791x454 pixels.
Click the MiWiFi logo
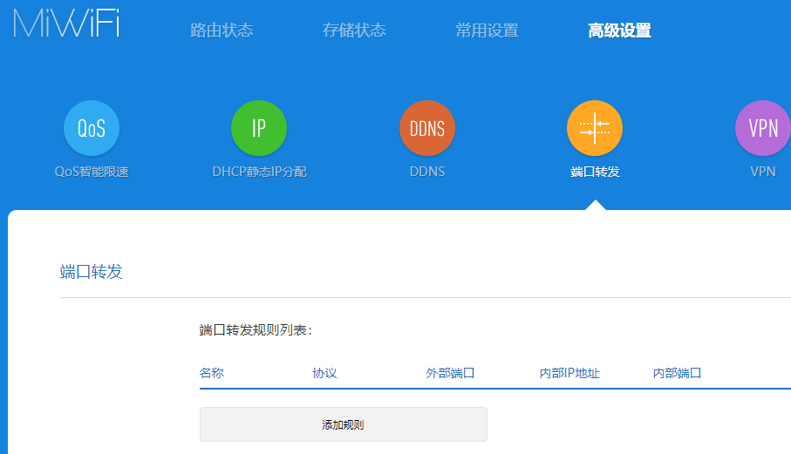click(66, 23)
